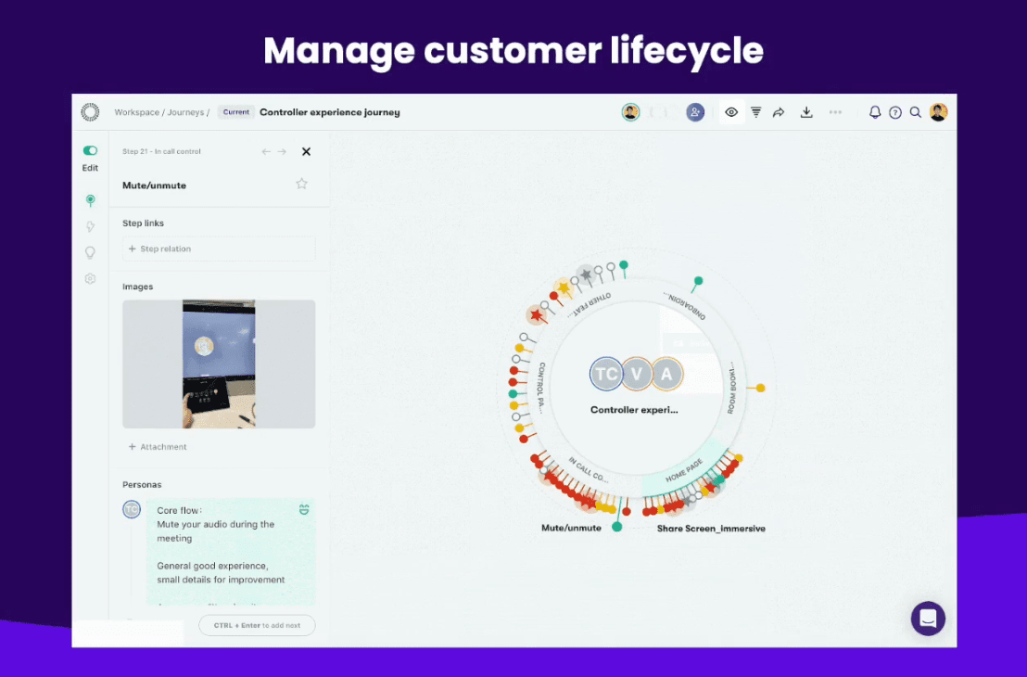1027x677 pixels.
Task: Select the IN CALL CO... ring segment
Action: click(588, 469)
